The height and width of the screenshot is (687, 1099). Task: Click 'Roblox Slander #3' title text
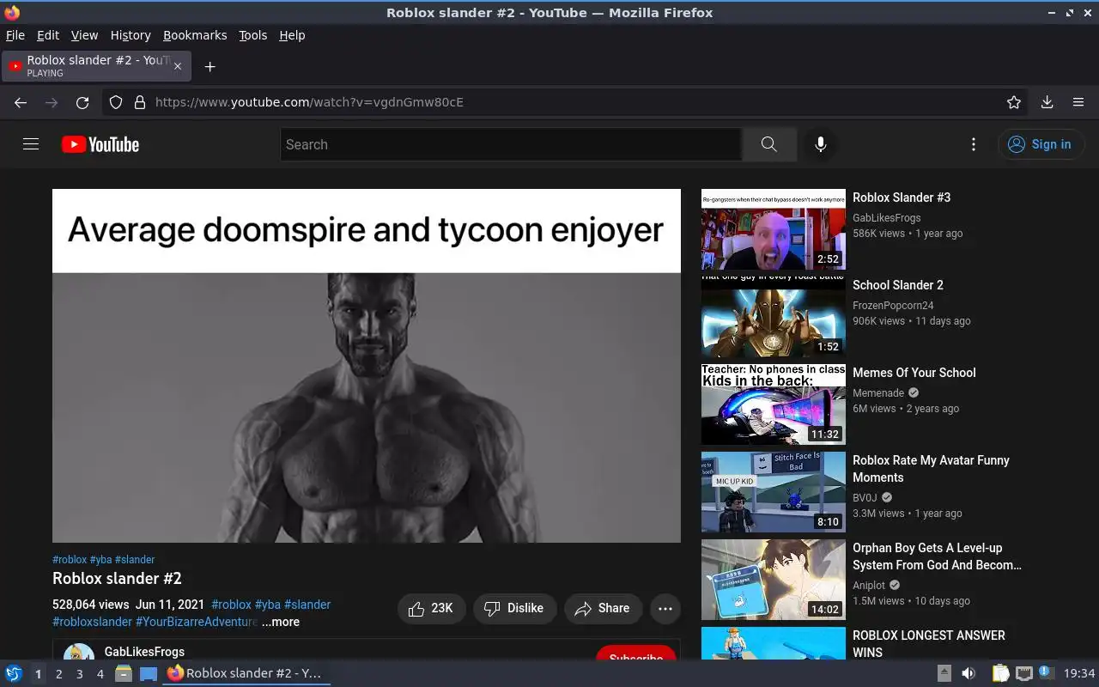click(902, 198)
